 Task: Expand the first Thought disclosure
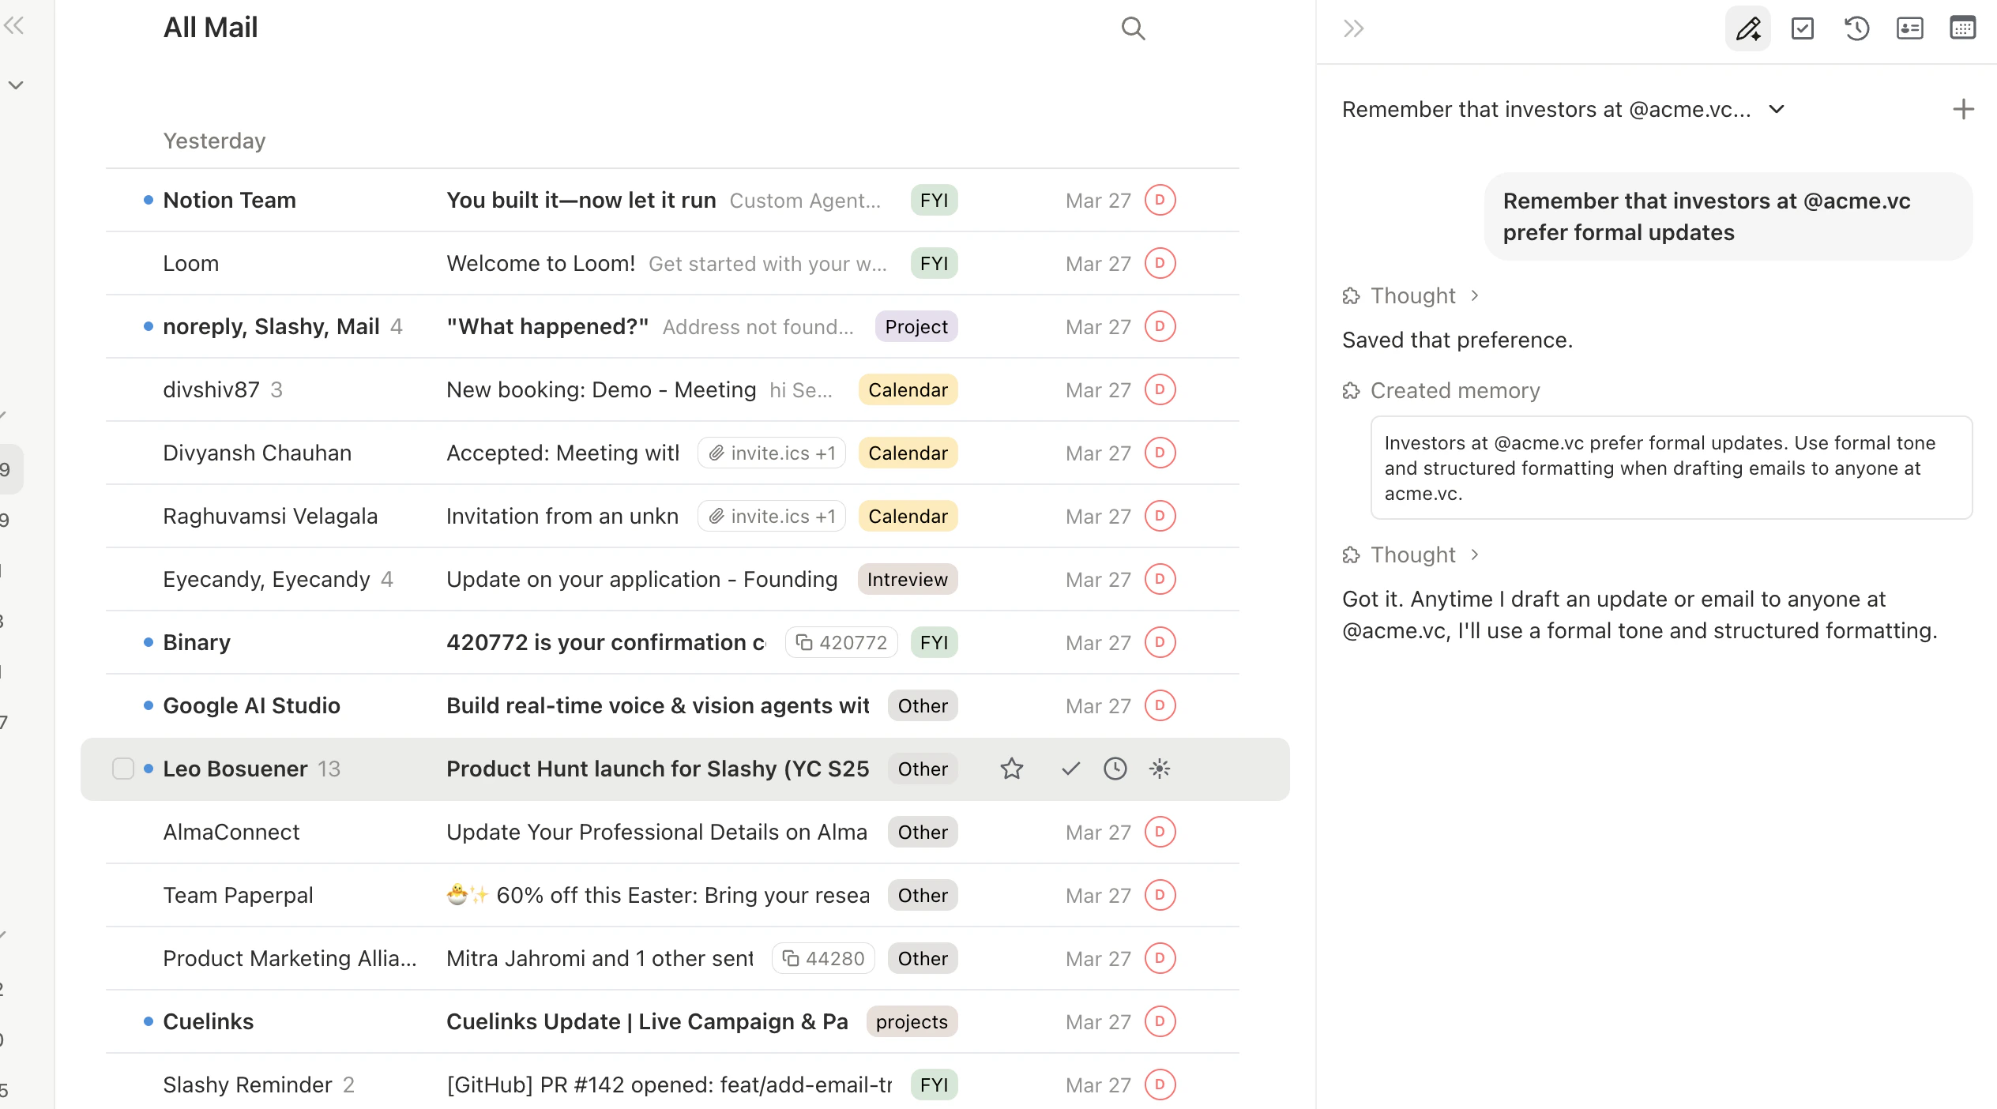click(x=1476, y=295)
